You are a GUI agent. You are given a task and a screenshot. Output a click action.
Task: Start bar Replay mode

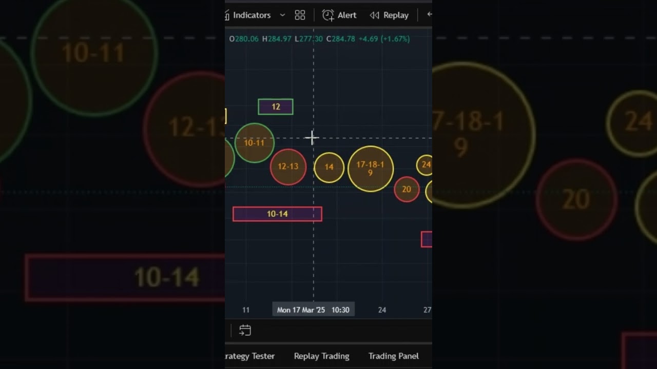[x=389, y=15]
